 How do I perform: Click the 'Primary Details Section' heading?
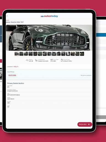pos(16,83)
